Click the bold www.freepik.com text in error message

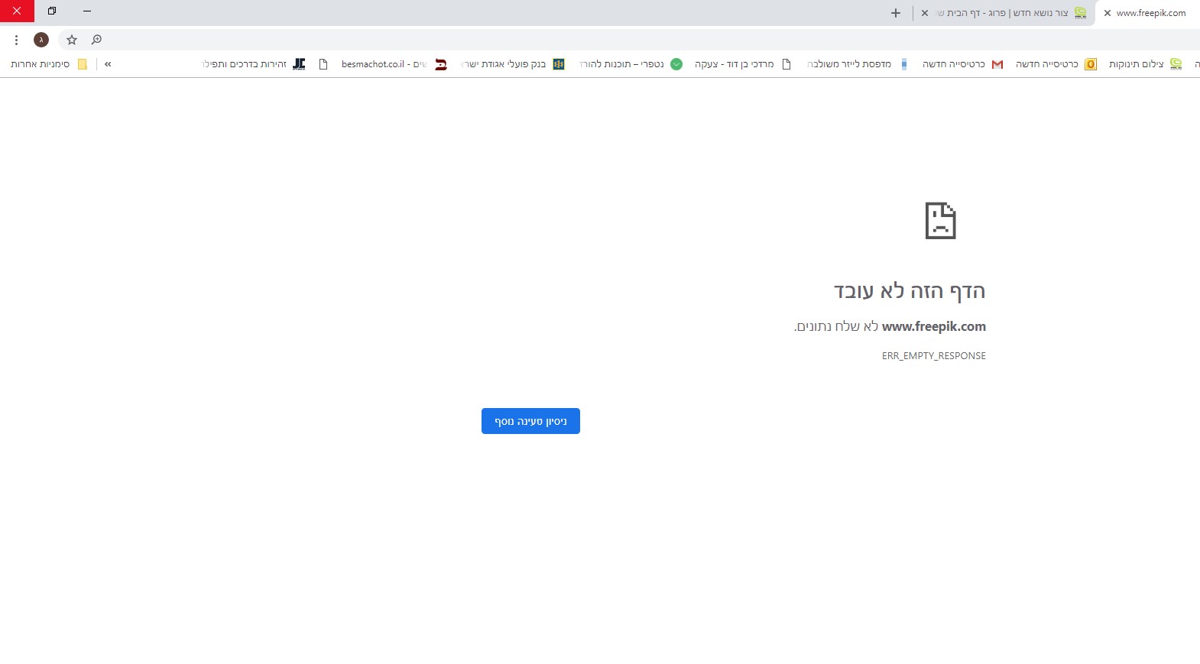(934, 326)
